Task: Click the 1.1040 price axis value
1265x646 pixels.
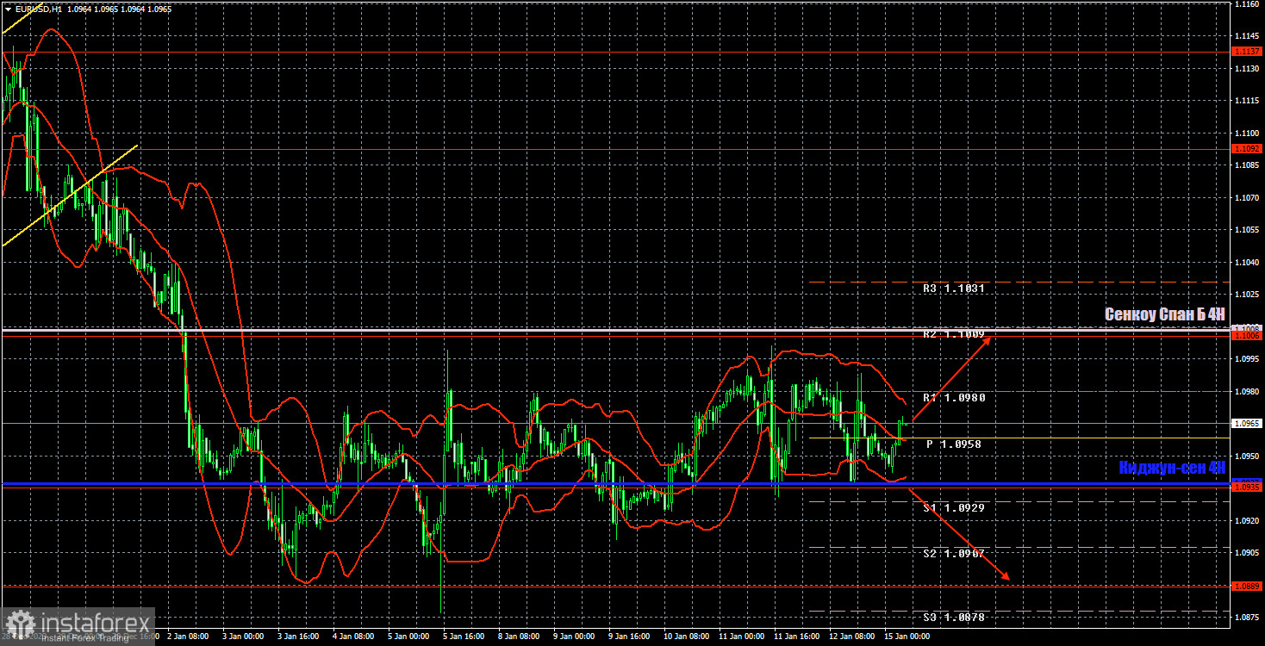Action: (1247, 263)
